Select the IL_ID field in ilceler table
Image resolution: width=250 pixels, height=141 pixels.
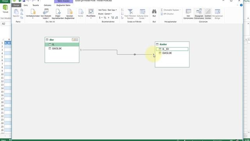tap(172, 49)
